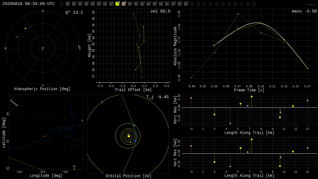Viewport: 318px width, 179px height.
Task: Toggle station 05 square in top bar
Action: tap(93, 4)
